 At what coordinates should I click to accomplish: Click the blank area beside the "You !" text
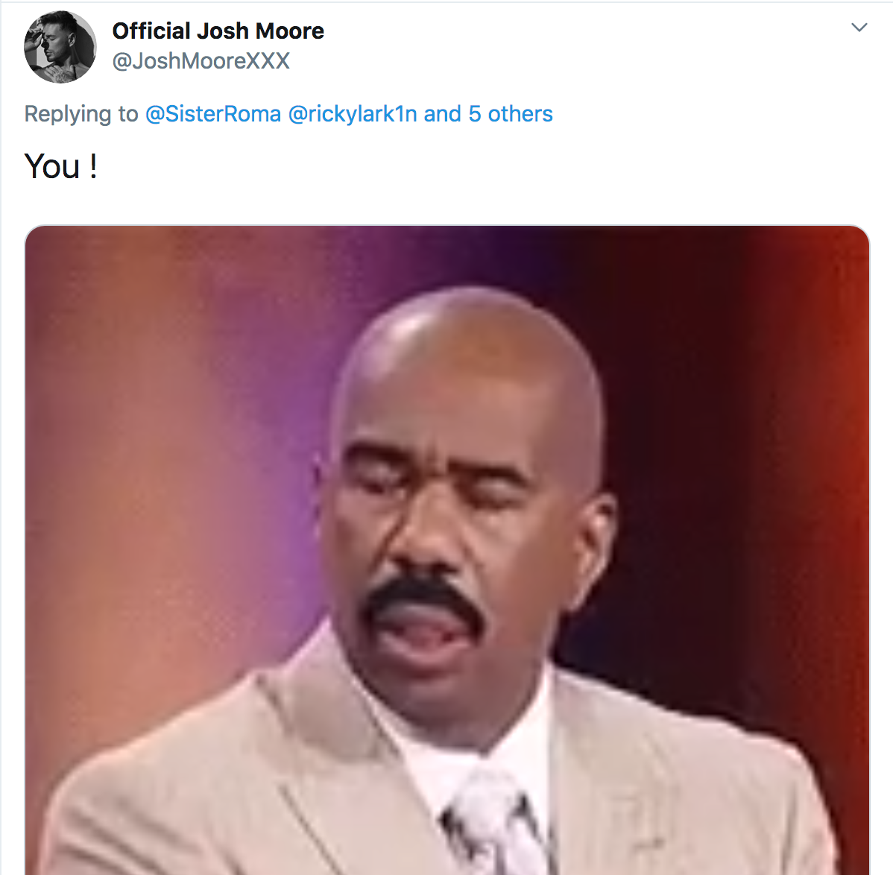point(455,166)
